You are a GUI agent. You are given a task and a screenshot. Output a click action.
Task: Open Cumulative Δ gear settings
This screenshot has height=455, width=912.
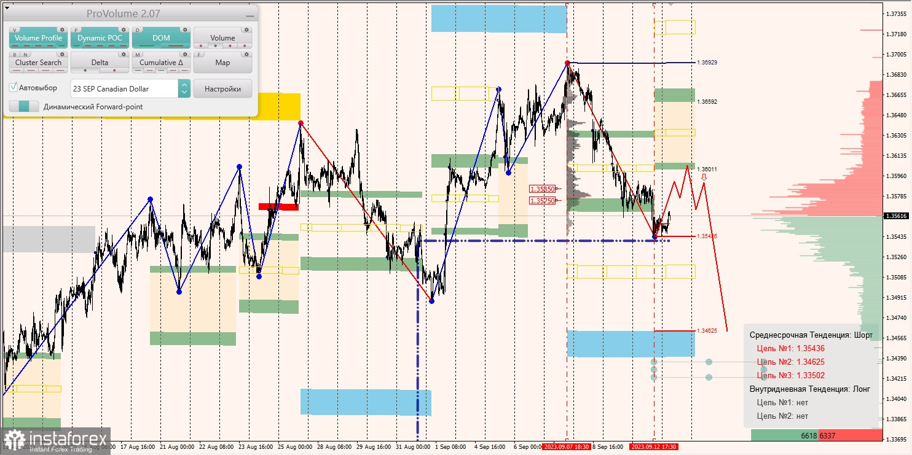[x=185, y=54]
